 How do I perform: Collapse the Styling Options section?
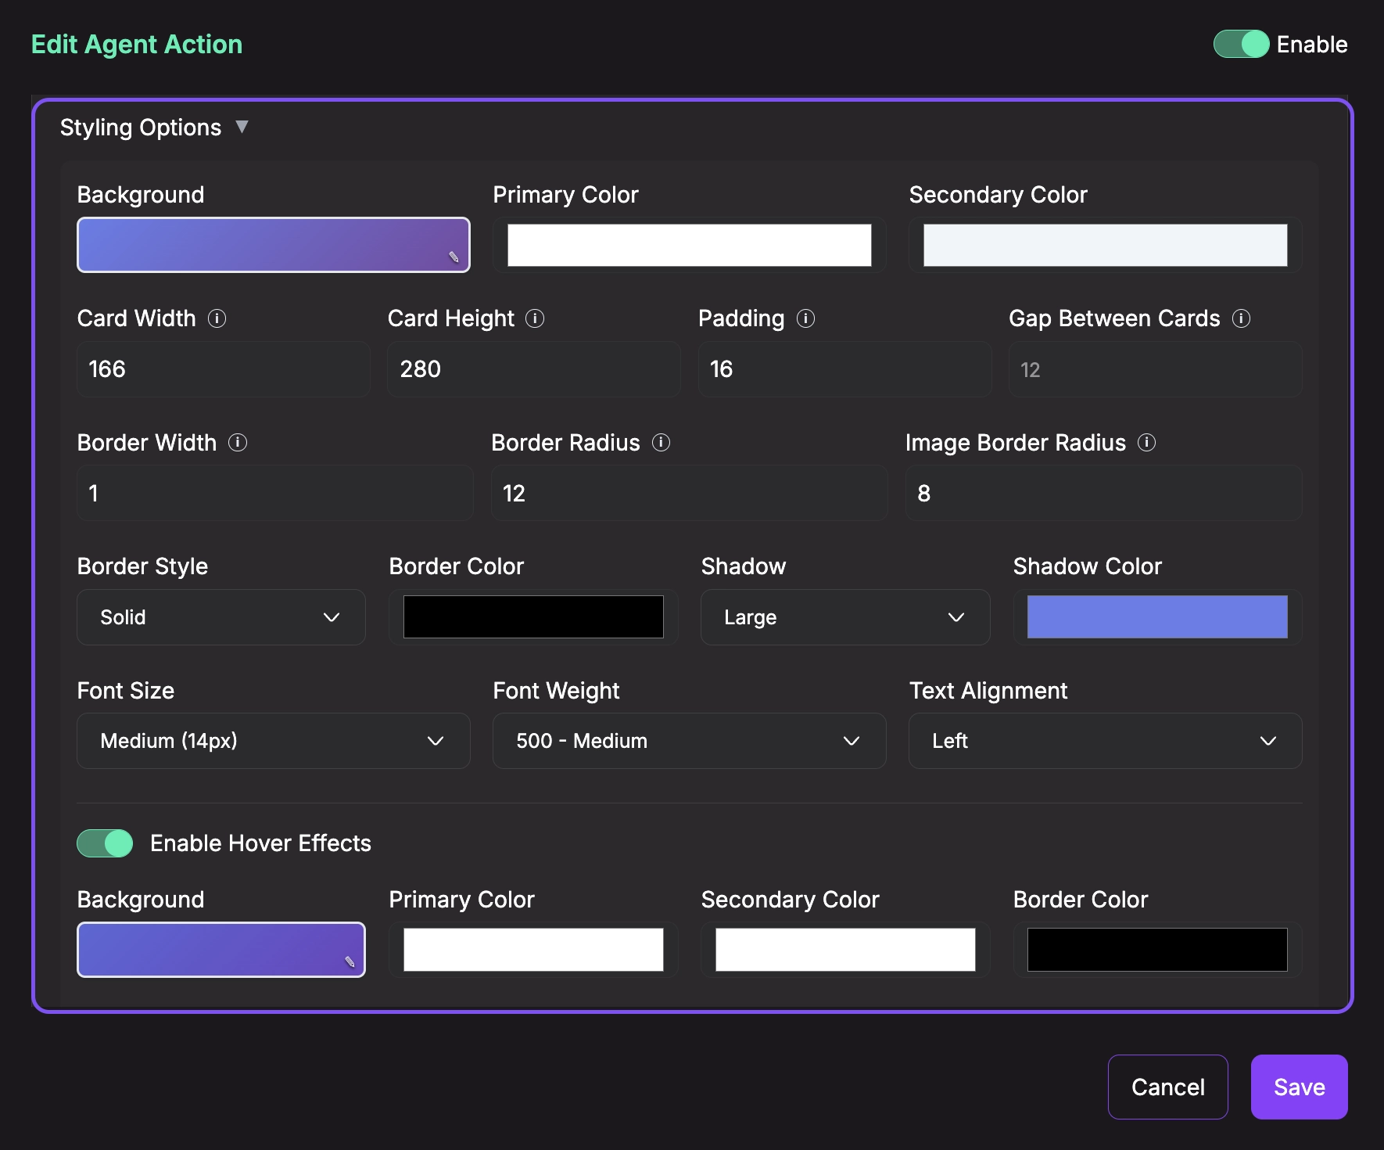tap(242, 127)
